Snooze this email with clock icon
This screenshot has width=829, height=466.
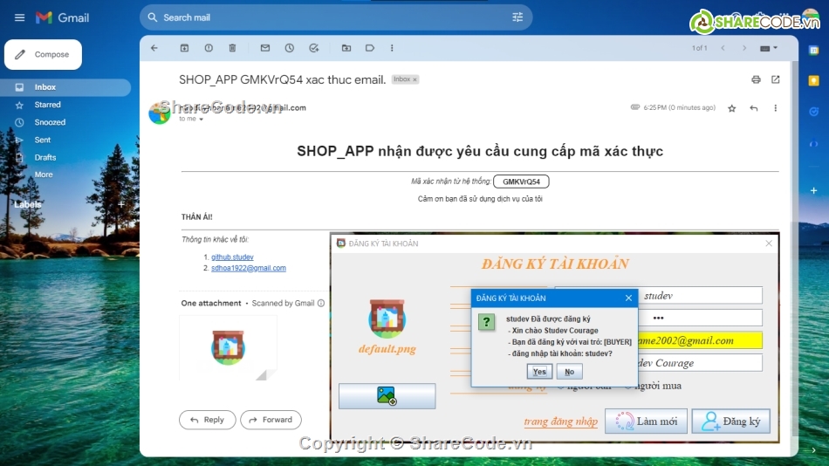click(x=290, y=48)
